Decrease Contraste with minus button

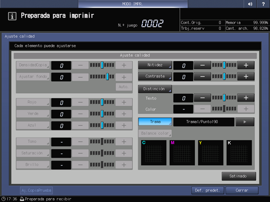(x=202, y=77)
